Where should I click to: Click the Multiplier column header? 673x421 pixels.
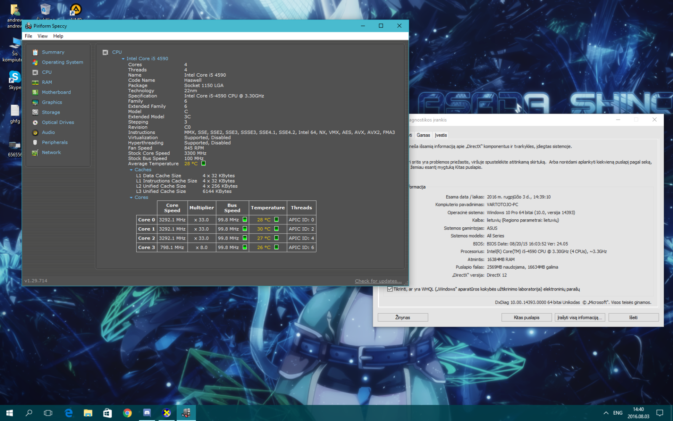pyautogui.click(x=201, y=208)
